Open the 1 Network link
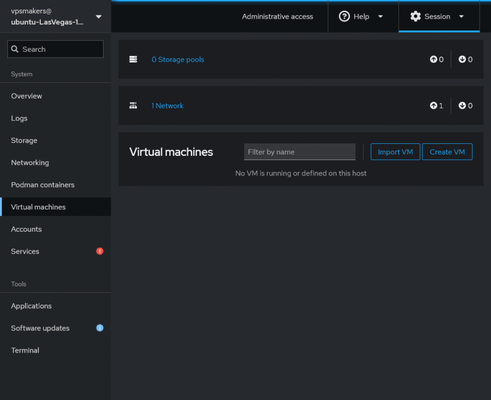491x400 pixels. pyautogui.click(x=167, y=106)
